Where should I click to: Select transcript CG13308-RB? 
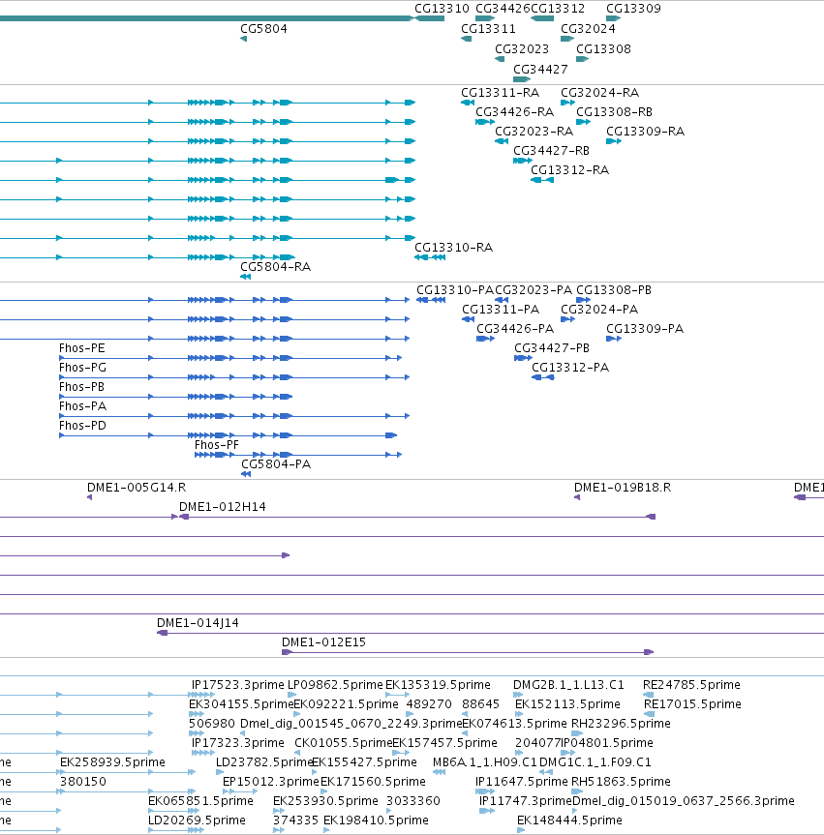pyautogui.click(x=614, y=112)
